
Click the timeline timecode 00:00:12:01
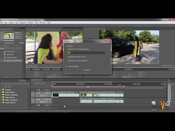[x=40, y=83]
